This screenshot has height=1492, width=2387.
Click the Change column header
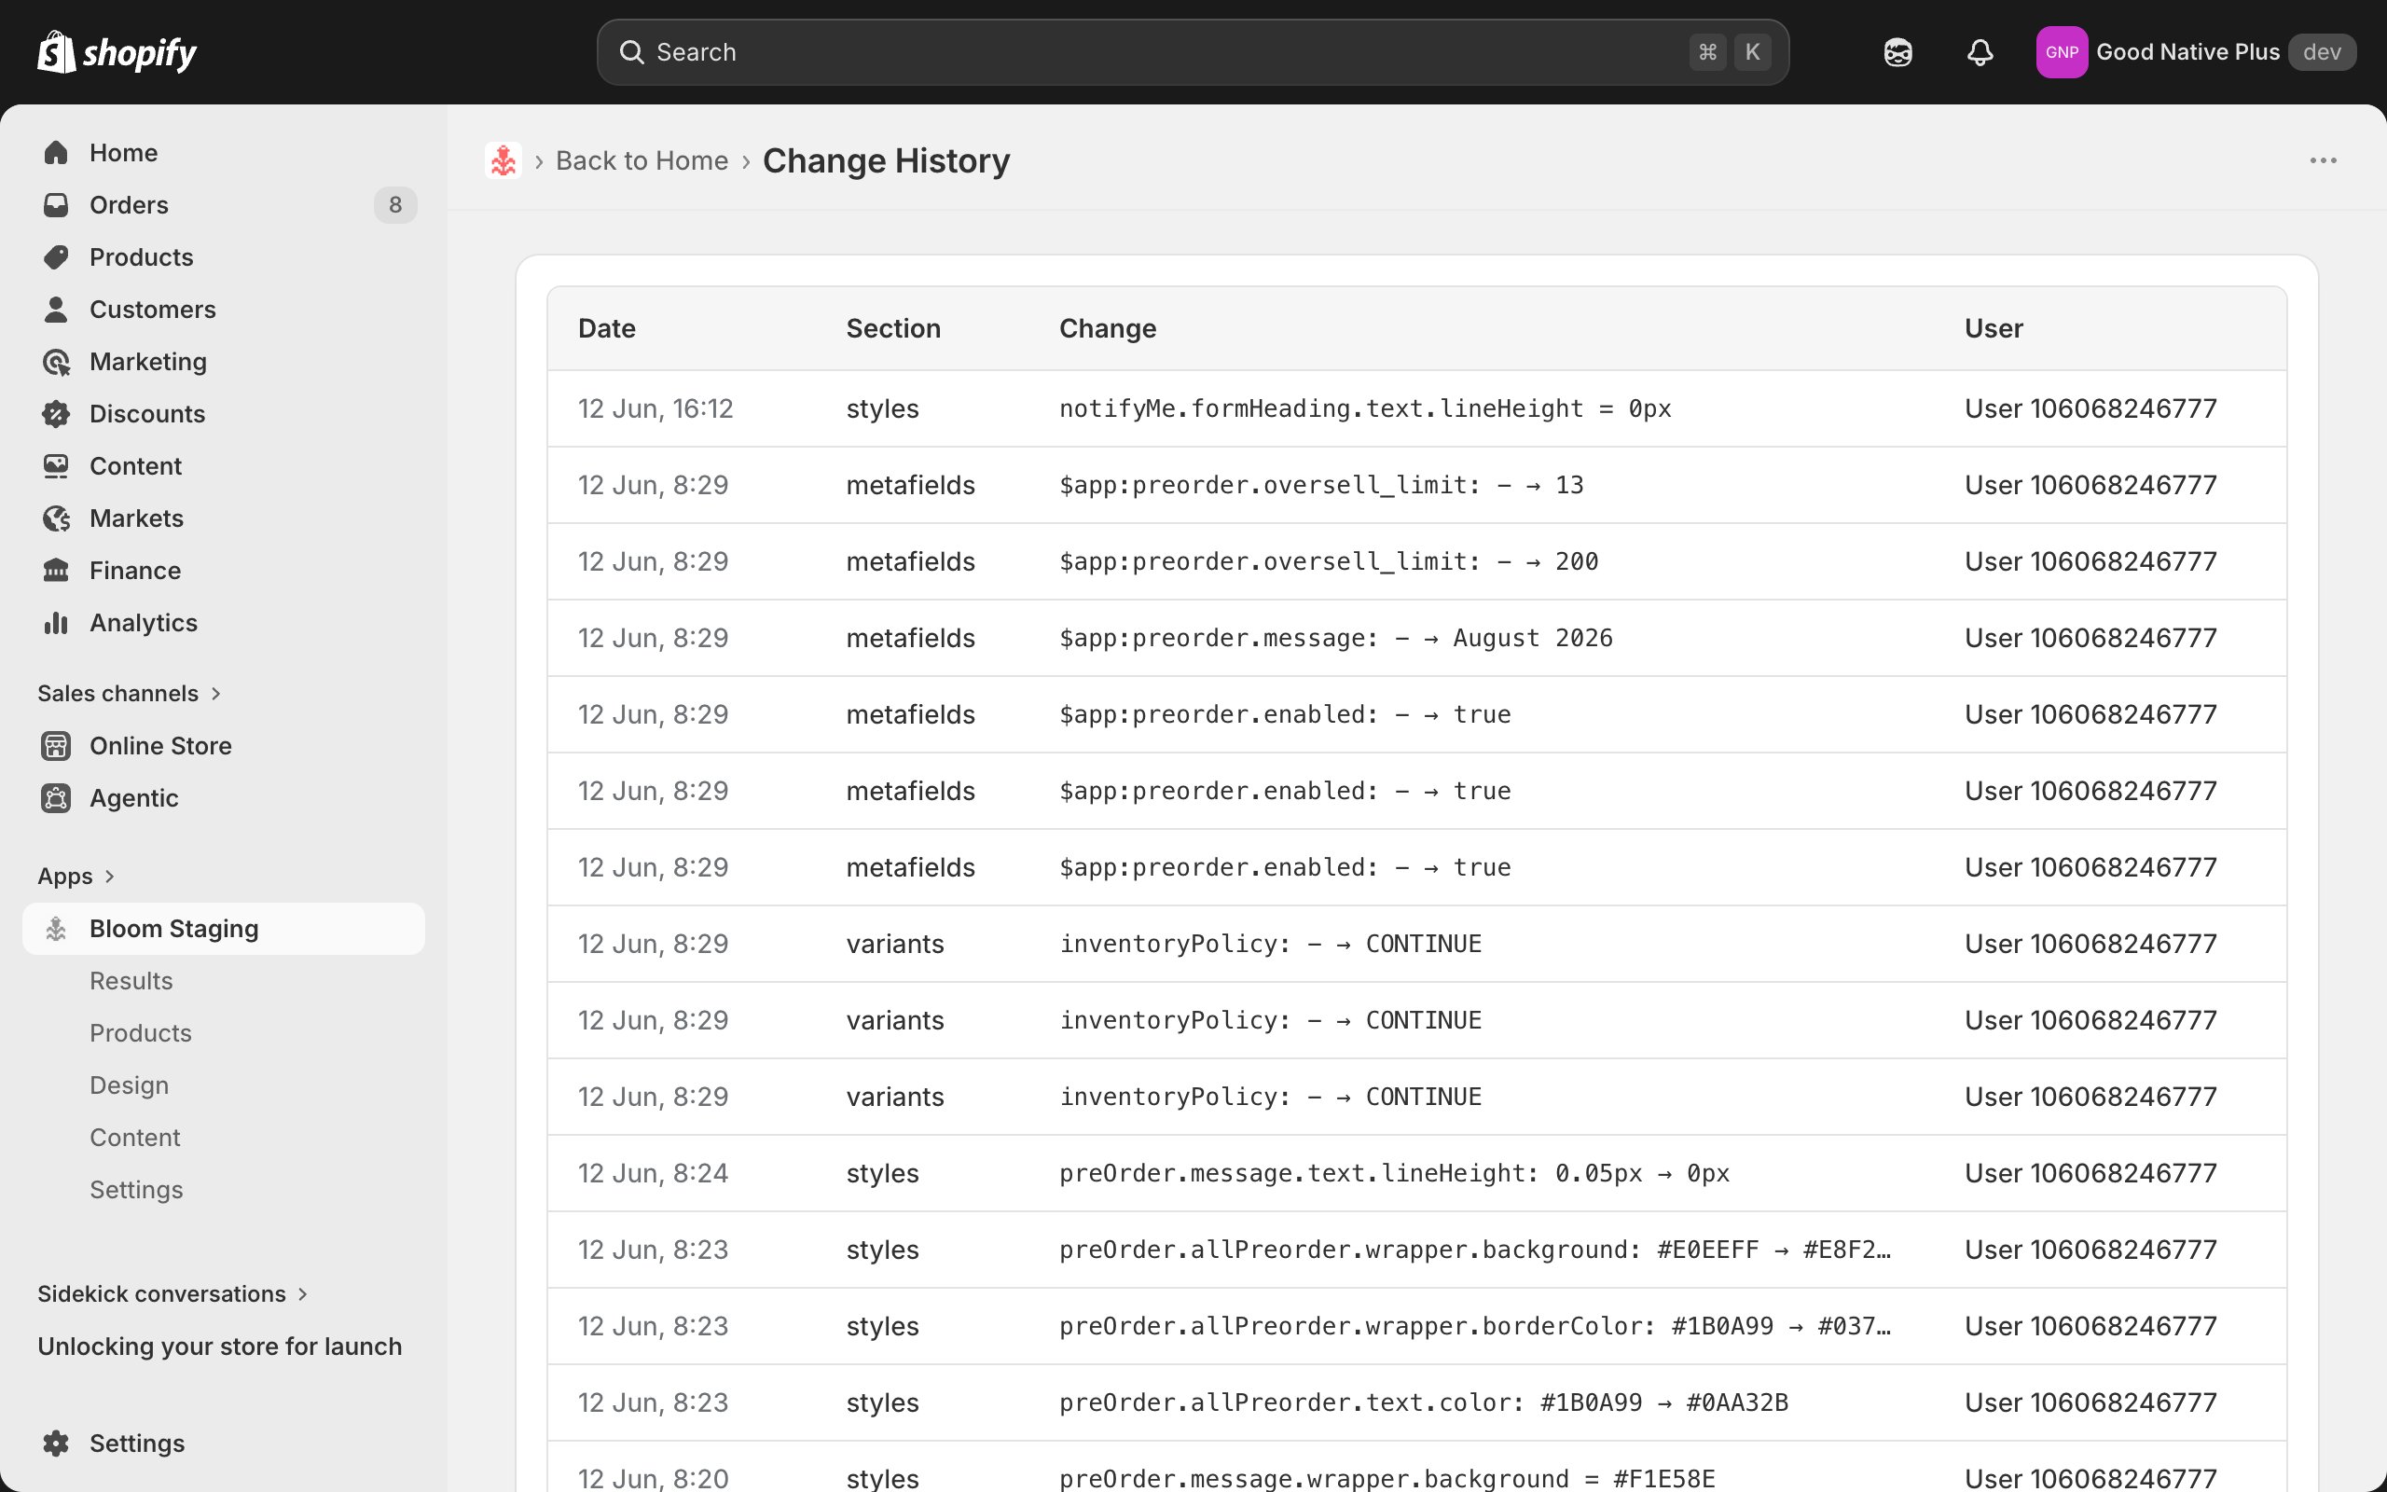tap(1108, 328)
